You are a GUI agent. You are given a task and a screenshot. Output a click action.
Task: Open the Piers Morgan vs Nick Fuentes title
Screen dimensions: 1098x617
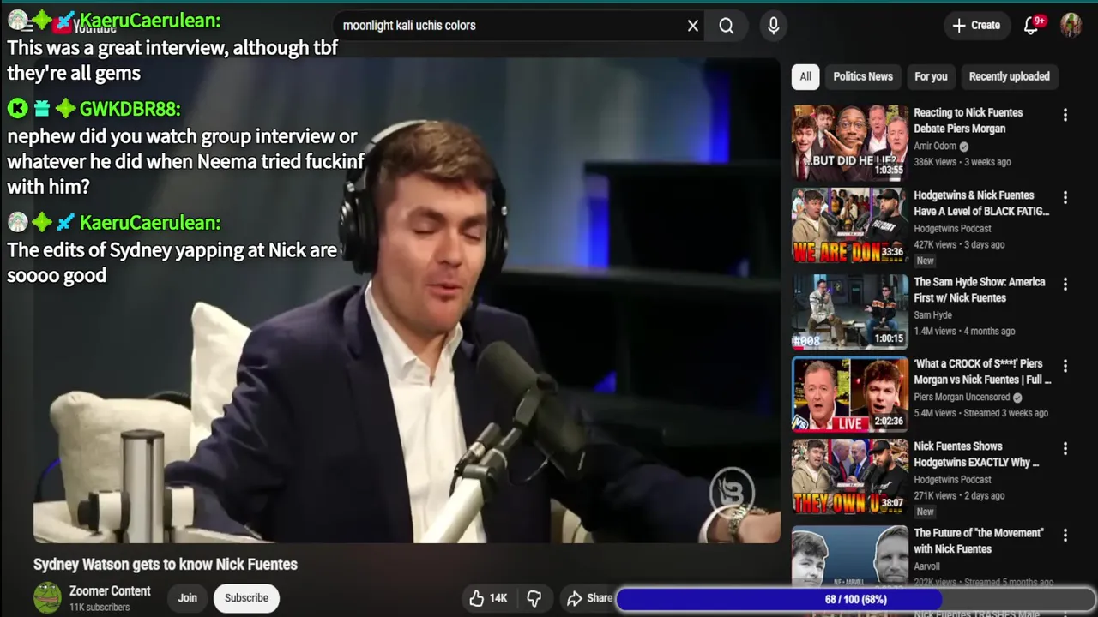[982, 372]
